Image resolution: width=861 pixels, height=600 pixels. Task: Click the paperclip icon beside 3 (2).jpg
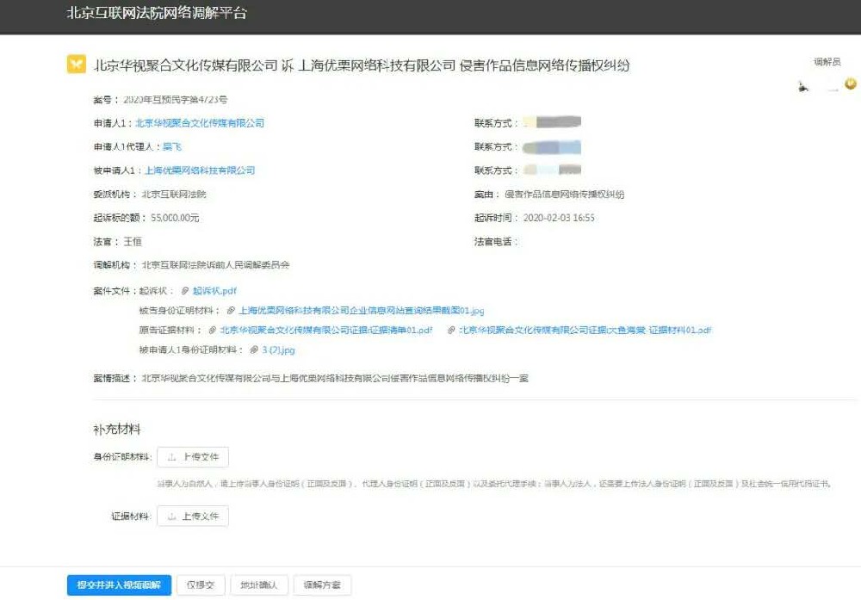(252, 350)
